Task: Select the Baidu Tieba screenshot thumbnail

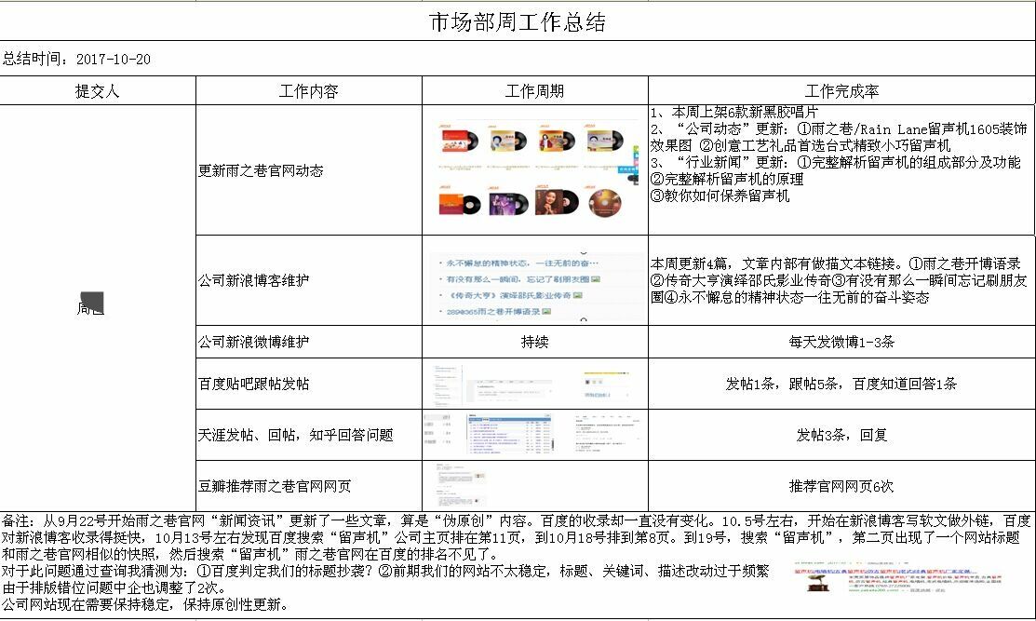Action: [x=532, y=384]
